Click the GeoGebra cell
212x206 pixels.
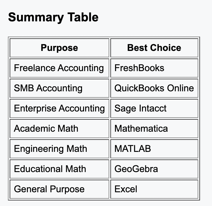click(x=154, y=169)
